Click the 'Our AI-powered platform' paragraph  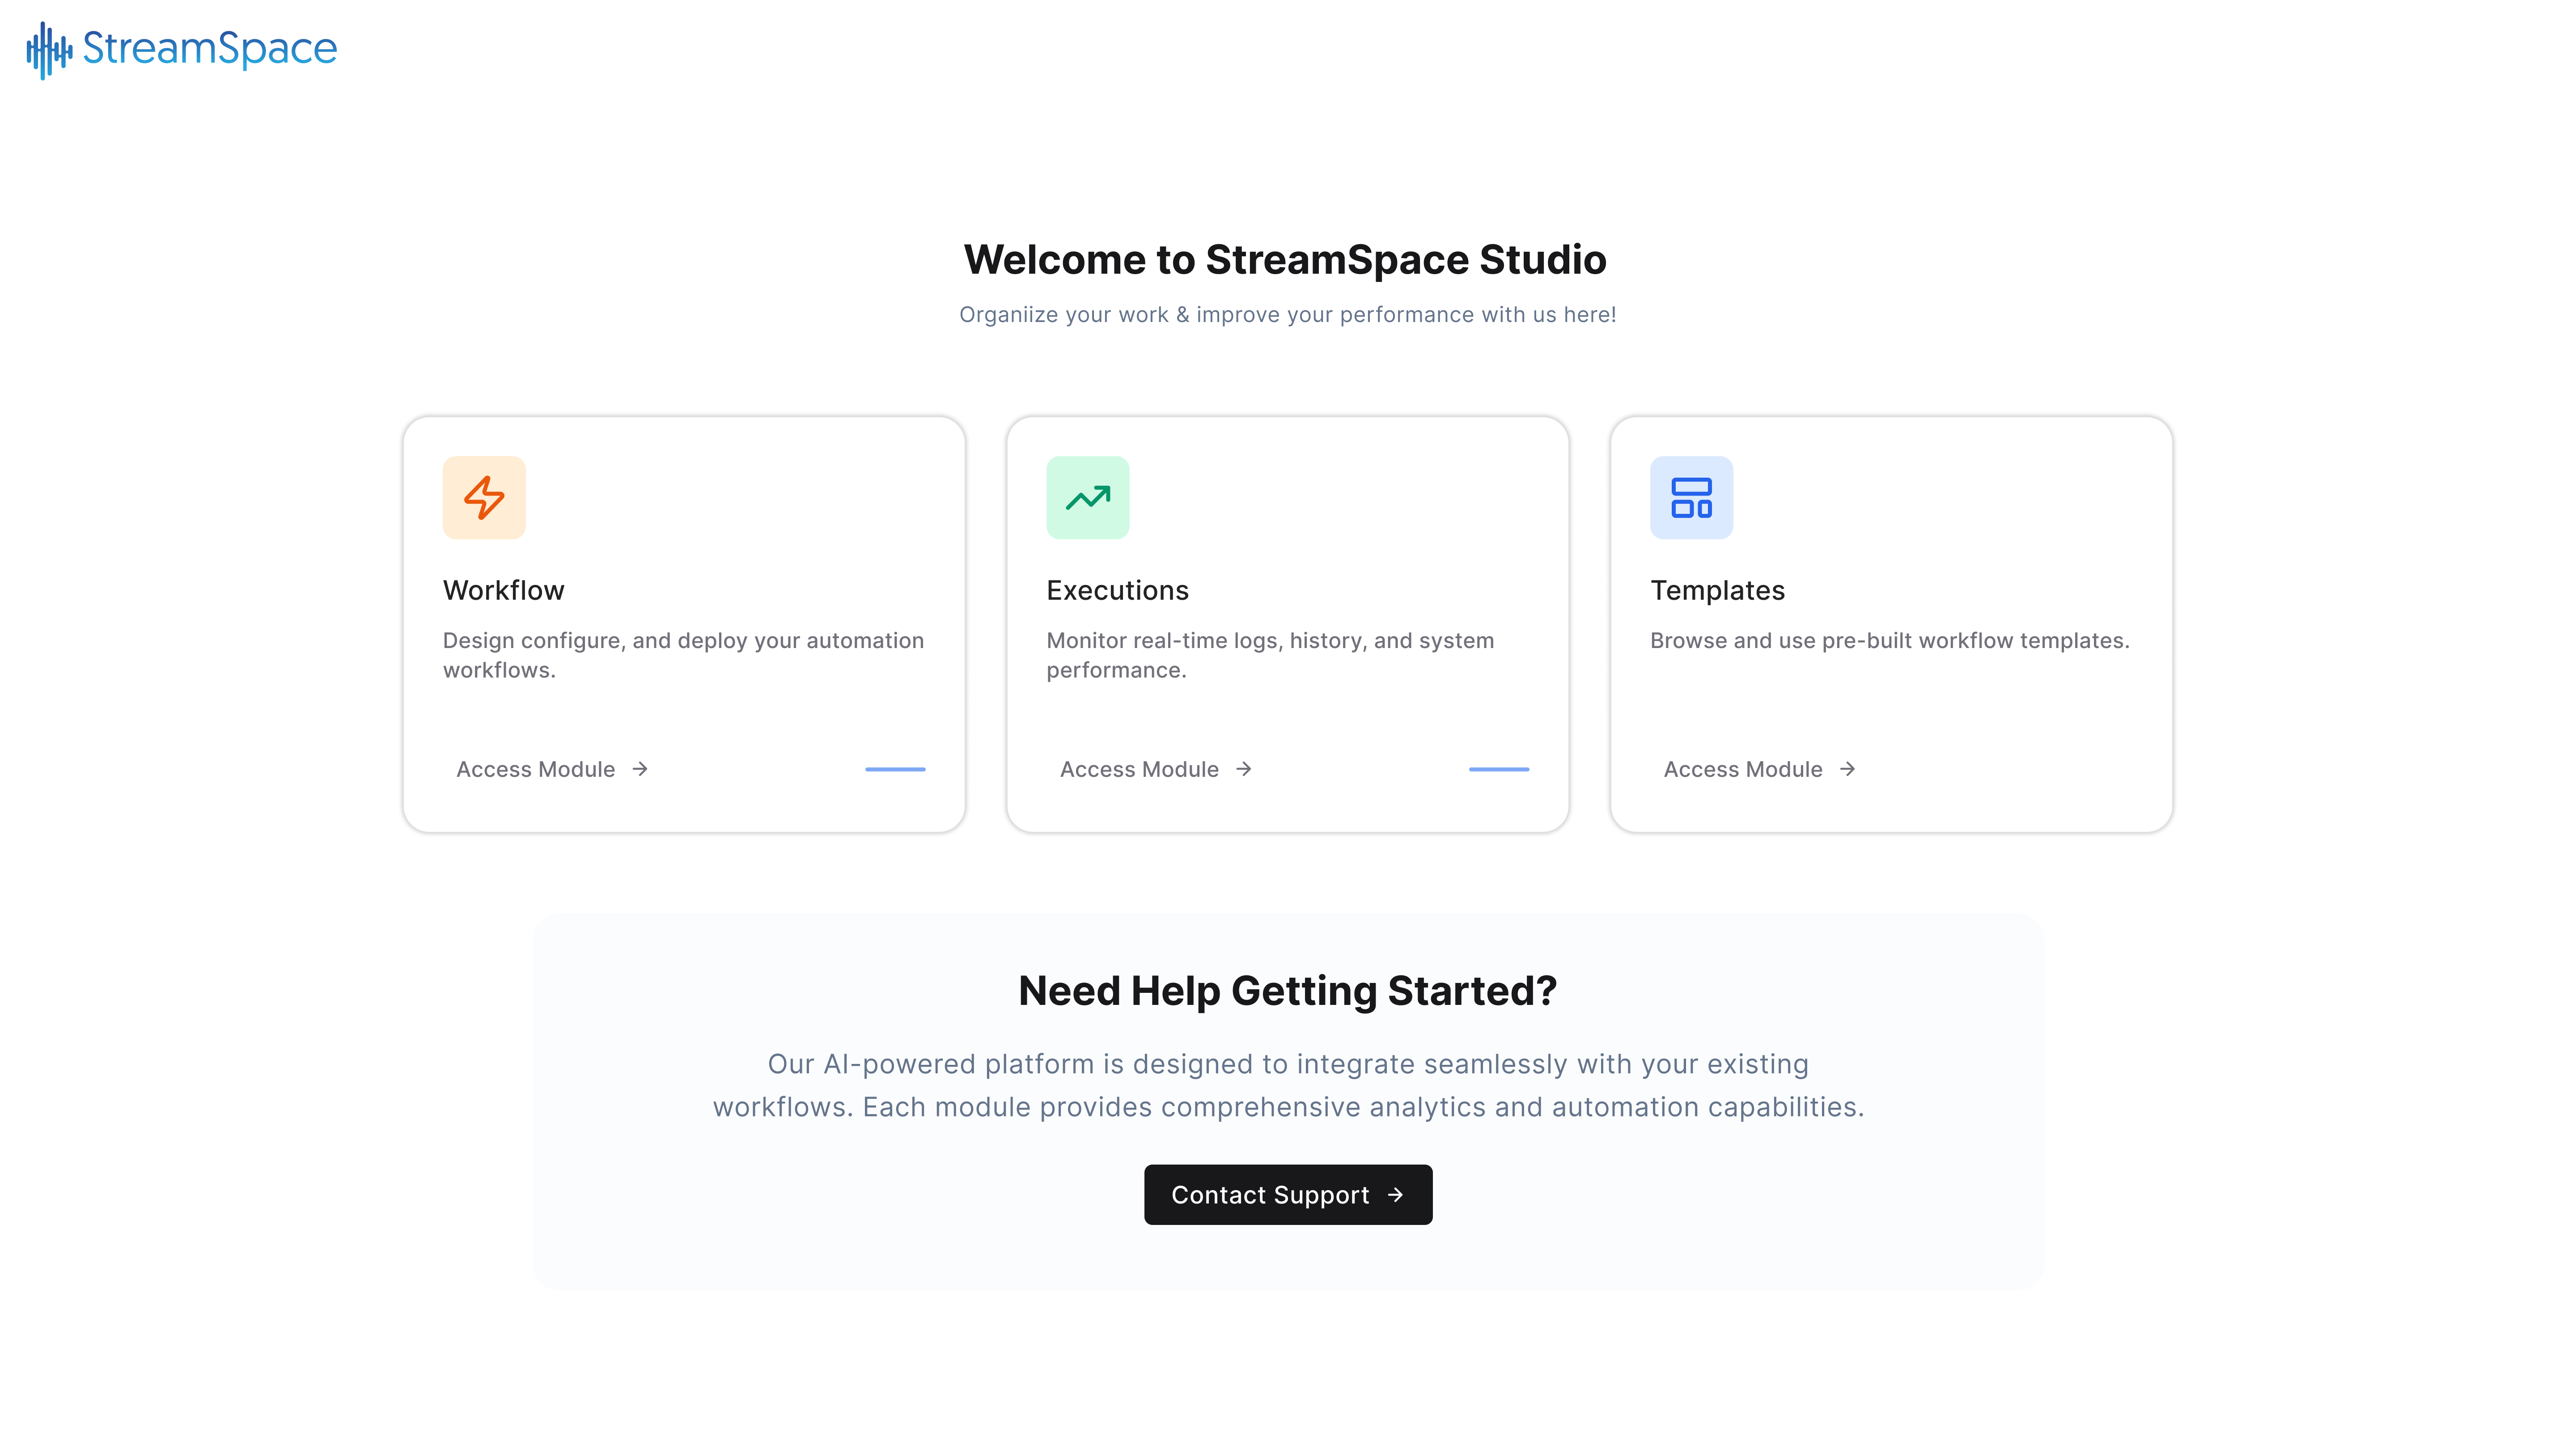1288,1085
